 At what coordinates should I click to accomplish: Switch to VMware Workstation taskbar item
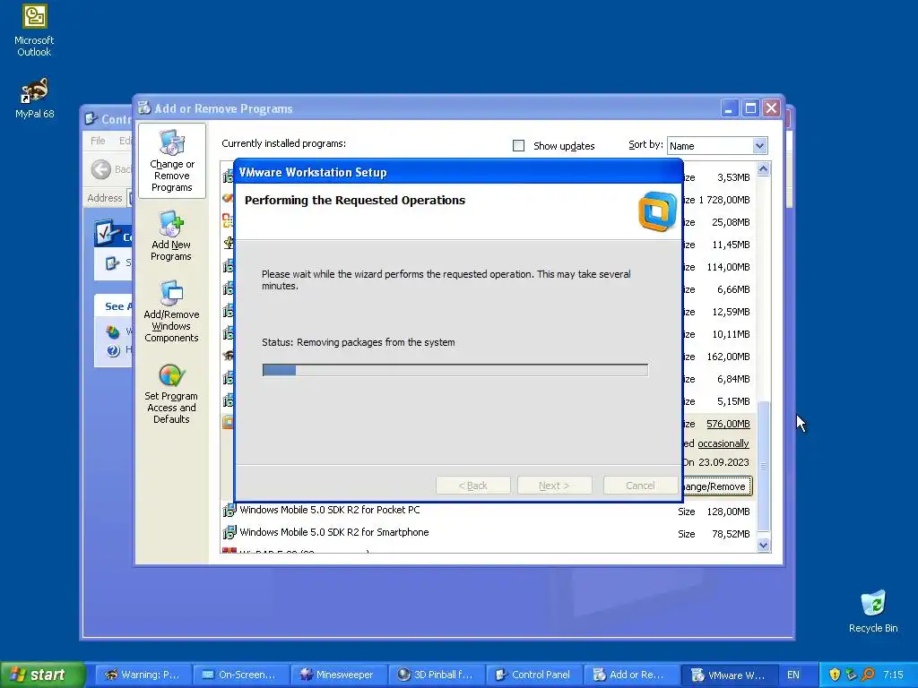click(730, 675)
